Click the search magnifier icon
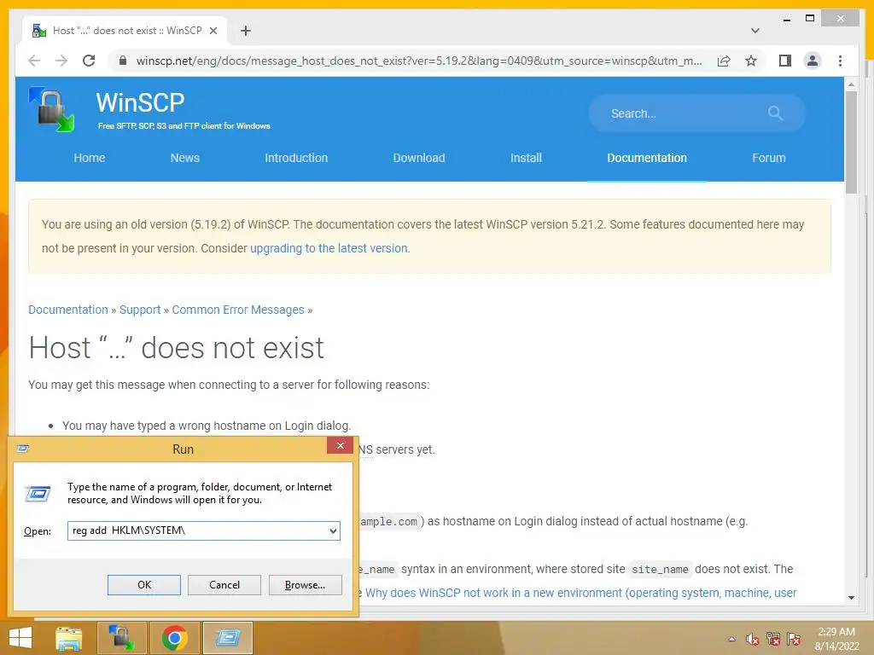874x655 pixels. click(x=775, y=113)
